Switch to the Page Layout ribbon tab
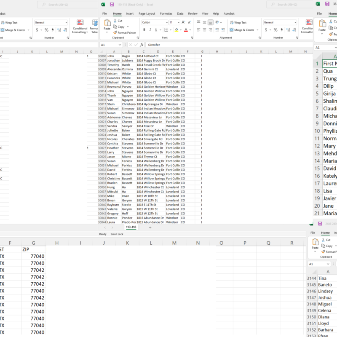The image size is (337, 337). tap(147, 13)
